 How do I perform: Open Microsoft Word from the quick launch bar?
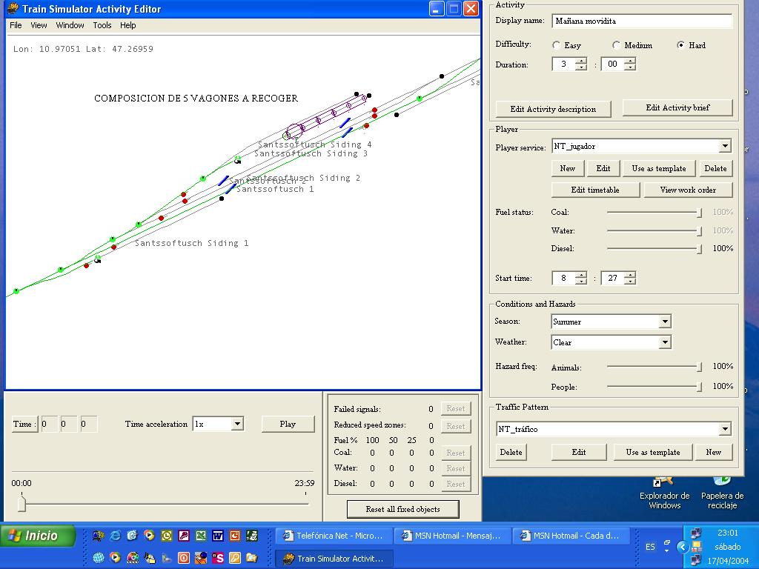point(218,536)
